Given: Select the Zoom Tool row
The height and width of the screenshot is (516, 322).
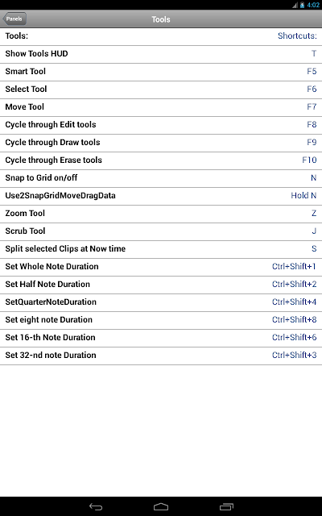Looking at the screenshot, I should [161, 214].
